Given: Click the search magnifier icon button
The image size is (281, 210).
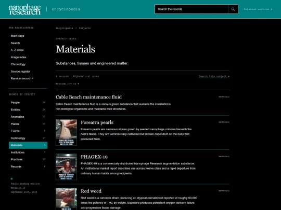Looking at the screenshot, I should point(233,9).
